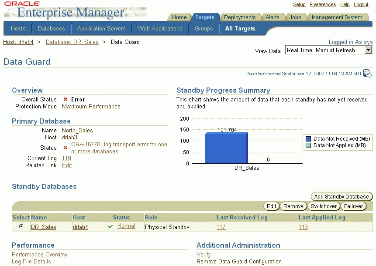Click the Edit button above standby table

click(x=272, y=206)
